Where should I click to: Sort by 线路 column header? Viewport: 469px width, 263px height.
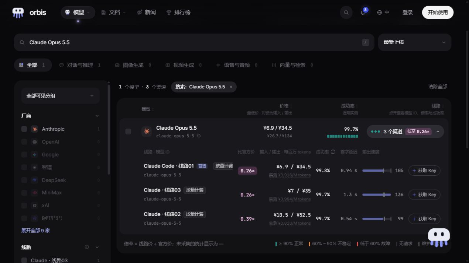[x=438, y=106]
